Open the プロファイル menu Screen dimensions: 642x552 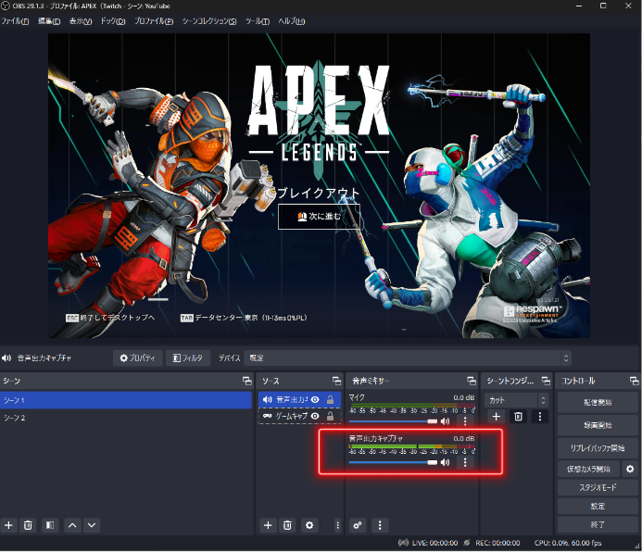[x=154, y=21]
